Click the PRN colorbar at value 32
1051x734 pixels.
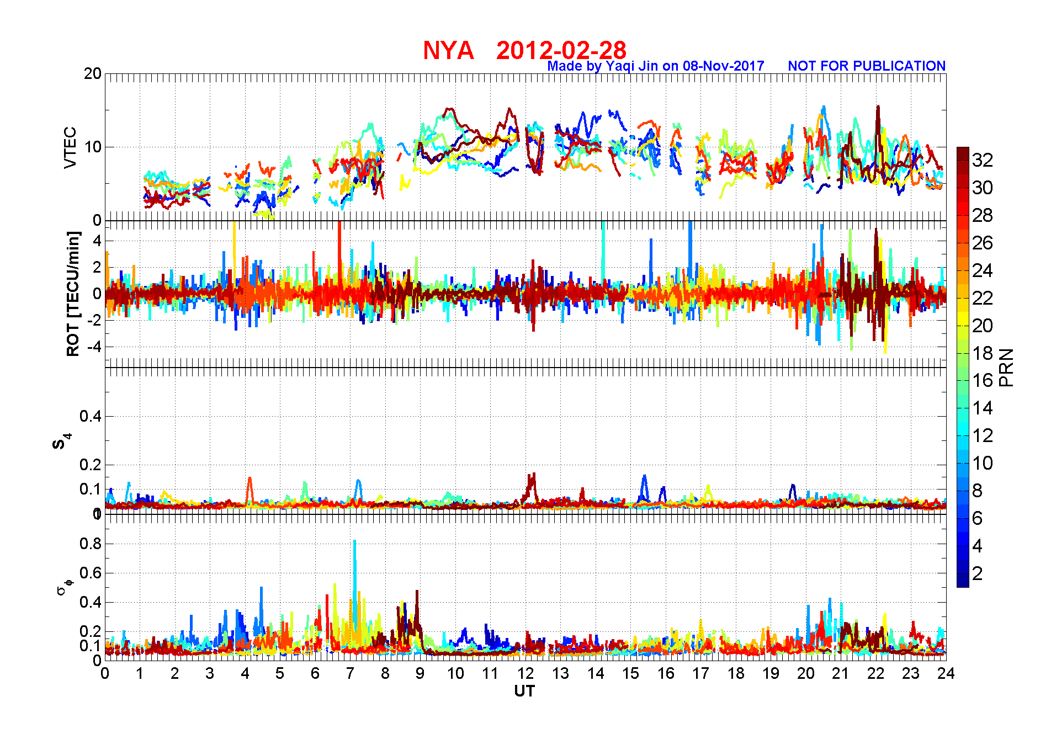(x=963, y=159)
